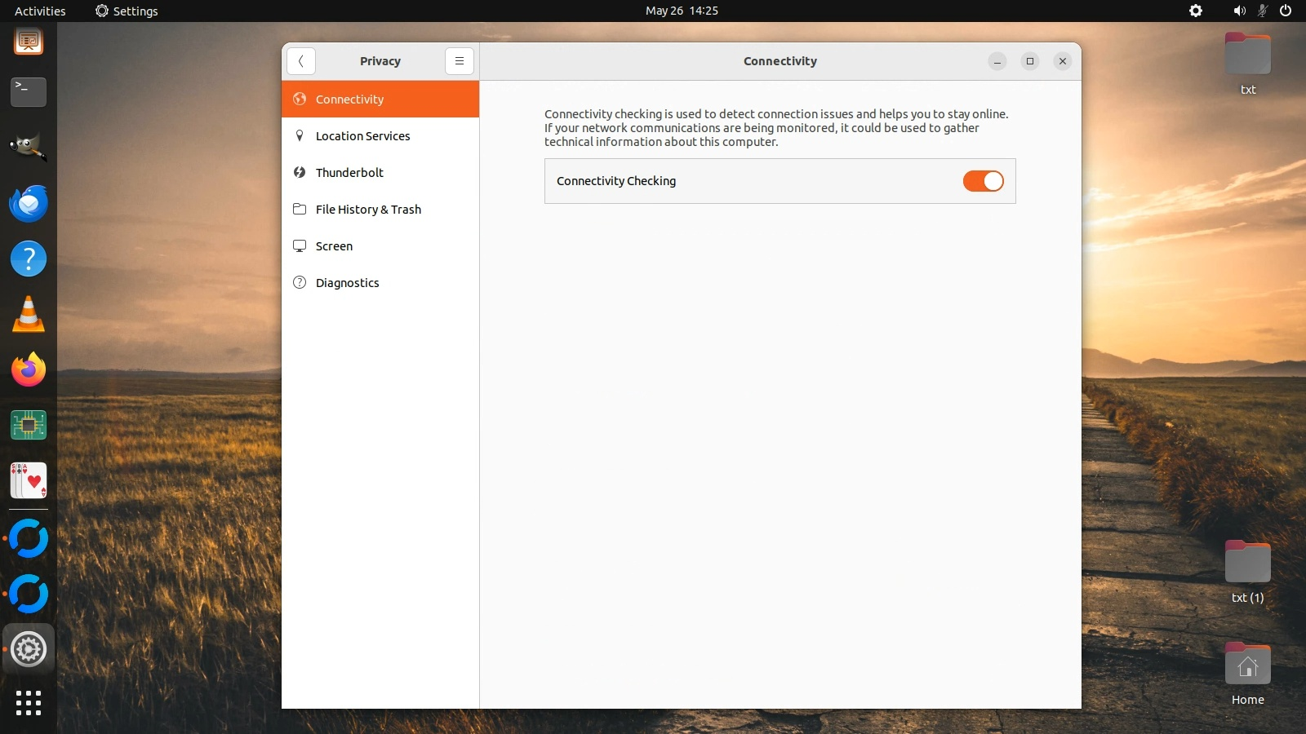
Task: Click the back arrow in Privacy header
Action: (301, 61)
